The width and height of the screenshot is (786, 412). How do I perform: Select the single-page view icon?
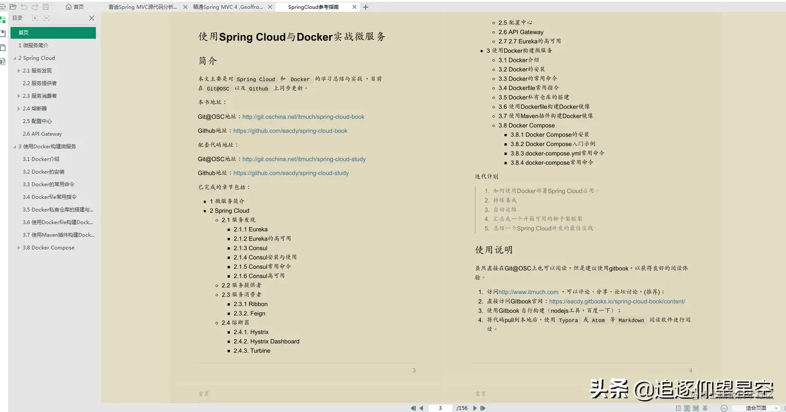point(678,408)
